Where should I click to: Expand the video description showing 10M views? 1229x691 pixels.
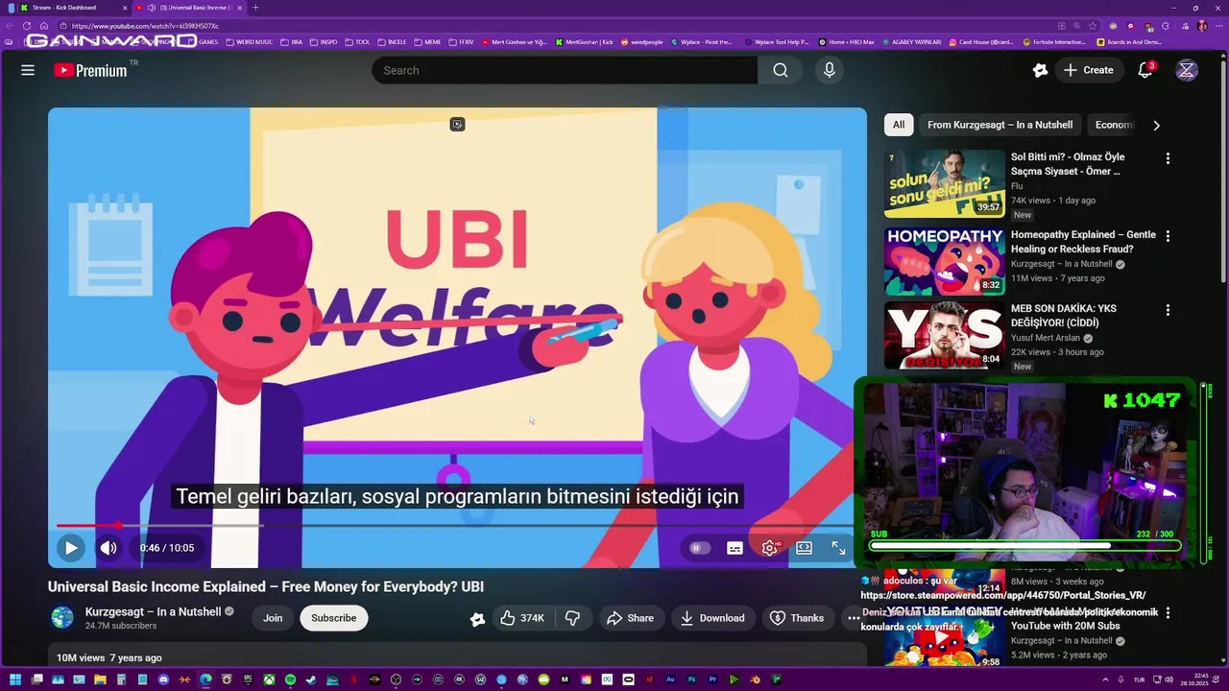pos(457,657)
